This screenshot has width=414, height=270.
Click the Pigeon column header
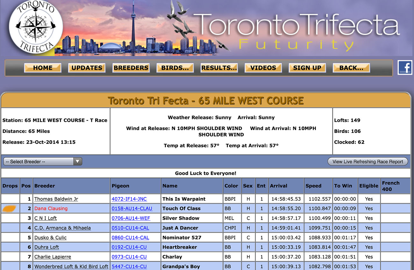pos(135,186)
